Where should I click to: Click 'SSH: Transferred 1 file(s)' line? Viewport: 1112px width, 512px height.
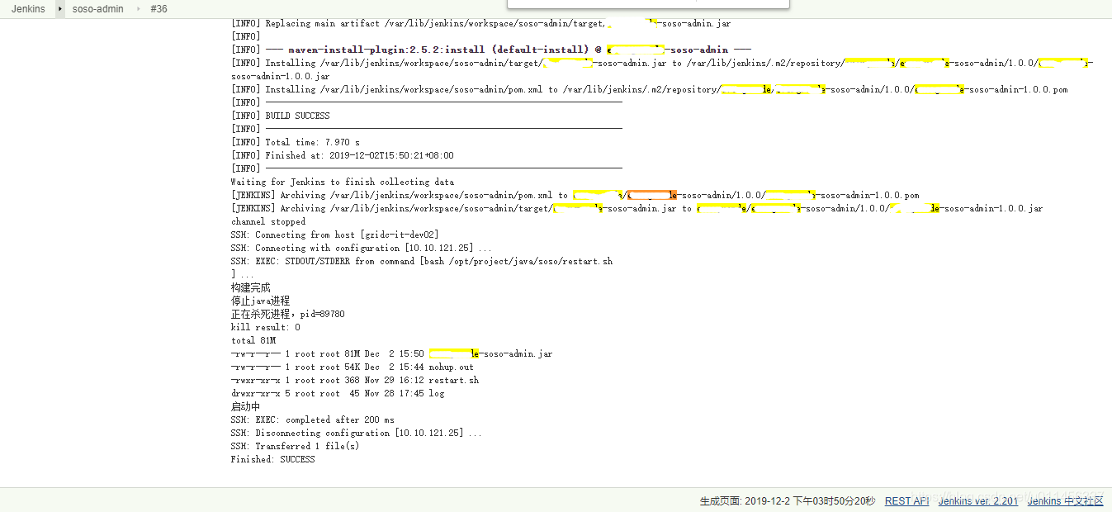(x=296, y=446)
